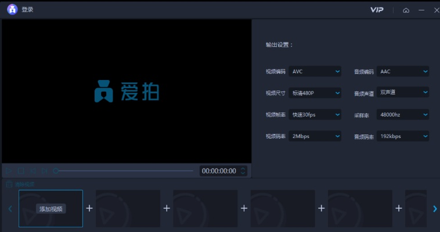The width and height of the screenshot is (440, 232).
Task: Stop the video playback
Action: (21, 171)
